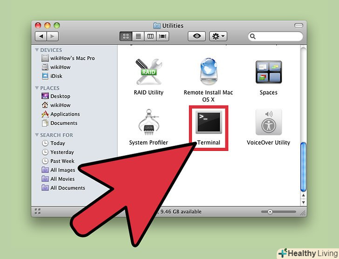This screenshot has height=259, width=339.
Task: Click the window resize grip corner
Action: click(303, 213)
